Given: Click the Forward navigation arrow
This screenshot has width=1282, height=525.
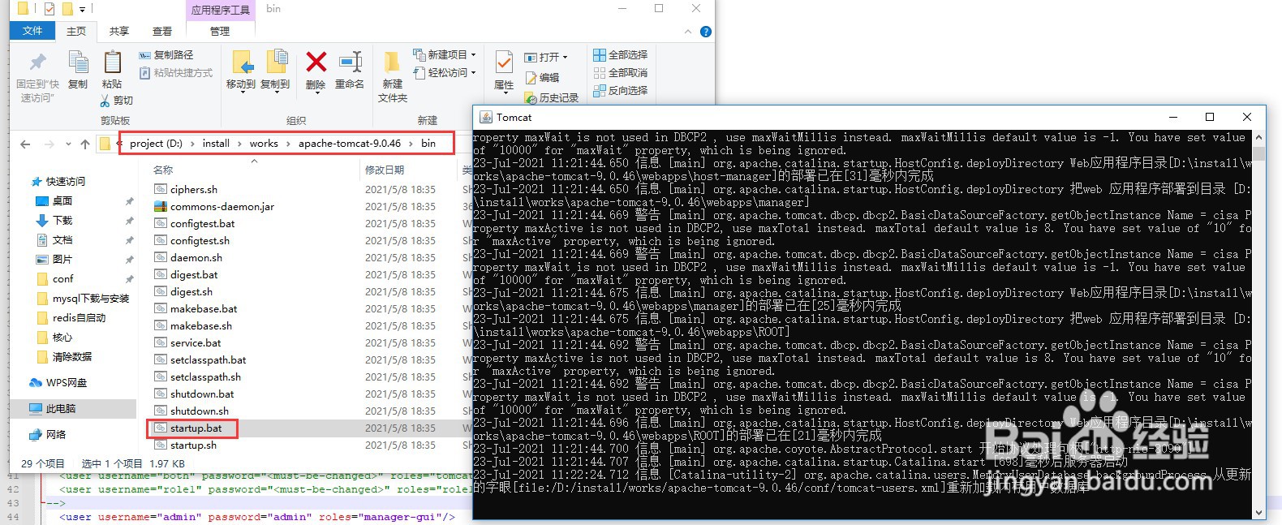Looking at the screenshot, I should coord(49,144).
